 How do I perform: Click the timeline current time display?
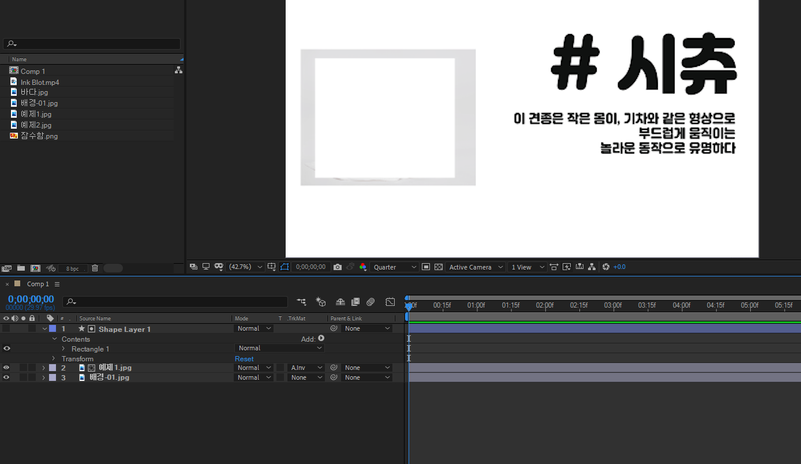coord(31,299)
